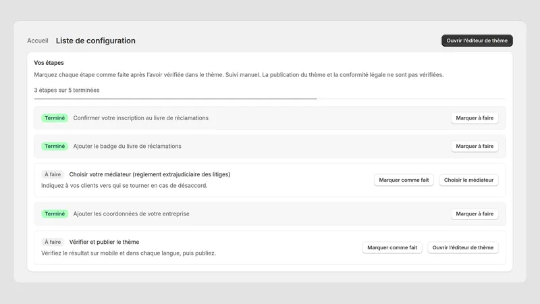
Task: Click the 'Liste de configuration' page title
Action: pyautogui.click(x=95, y=41)
